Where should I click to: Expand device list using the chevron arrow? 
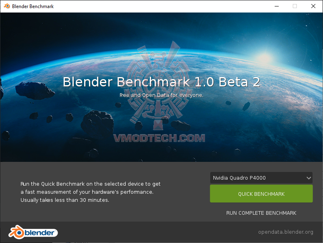309,178
